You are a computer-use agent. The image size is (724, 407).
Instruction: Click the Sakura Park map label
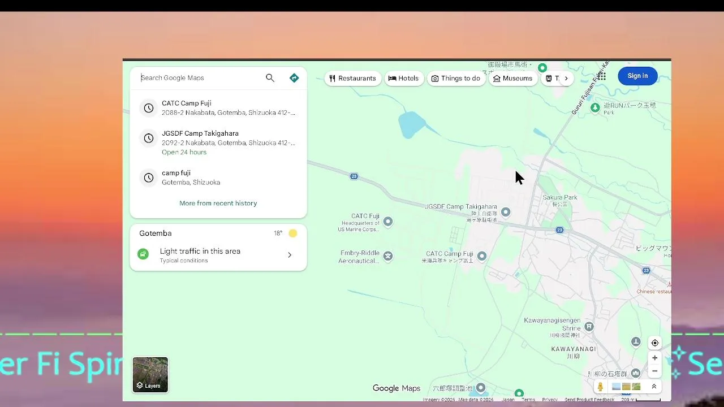[560, 197]
